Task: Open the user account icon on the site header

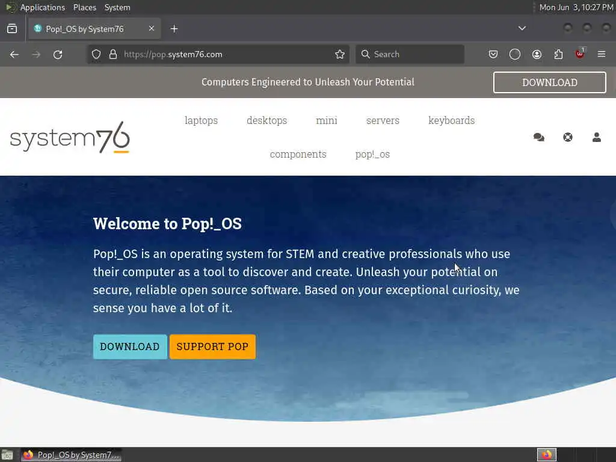Action: click(x=596, y=137)
